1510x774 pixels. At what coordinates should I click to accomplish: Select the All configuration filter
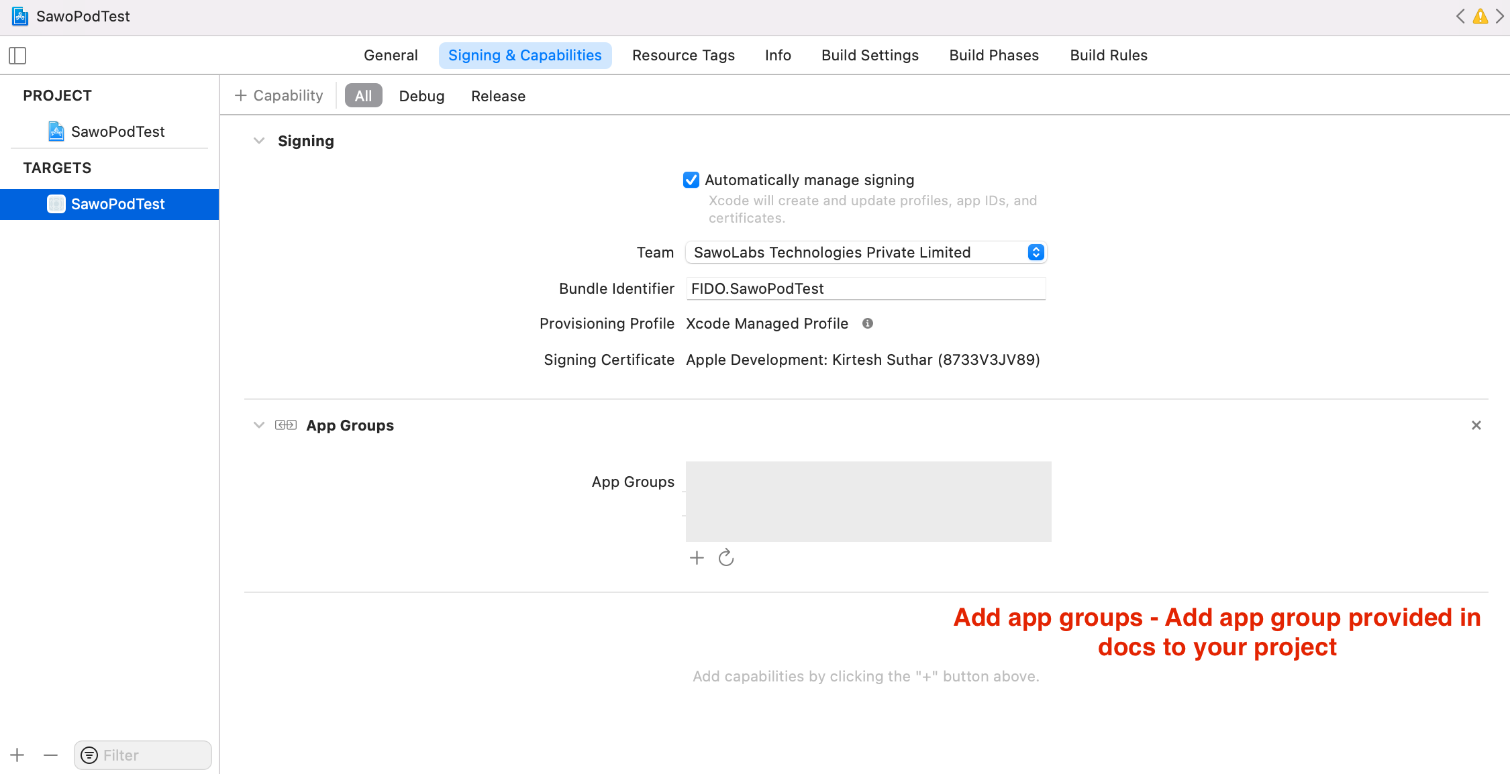tap(364, 96)
